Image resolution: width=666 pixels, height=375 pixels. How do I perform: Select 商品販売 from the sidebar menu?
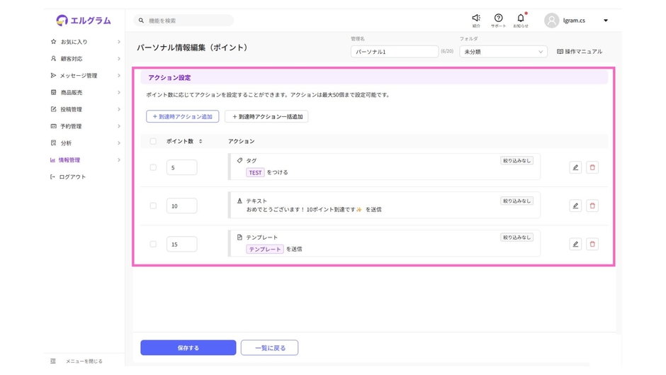(71, 93)
